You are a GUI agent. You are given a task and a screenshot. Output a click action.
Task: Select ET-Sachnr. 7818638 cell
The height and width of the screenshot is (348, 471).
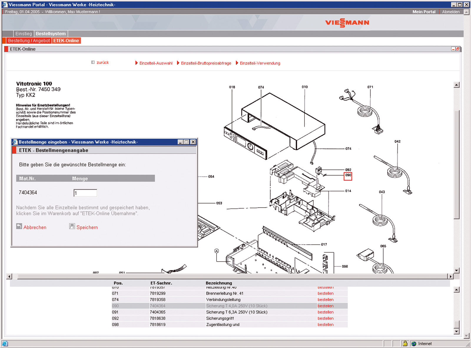157,318
